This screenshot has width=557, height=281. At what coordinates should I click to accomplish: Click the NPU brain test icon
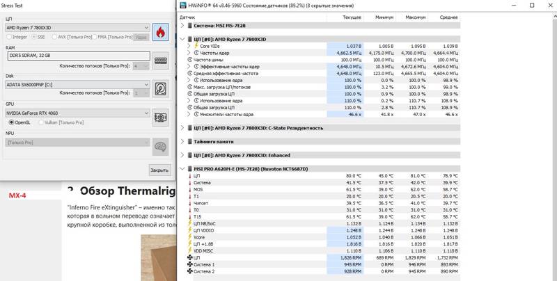(x=161, y=147)
